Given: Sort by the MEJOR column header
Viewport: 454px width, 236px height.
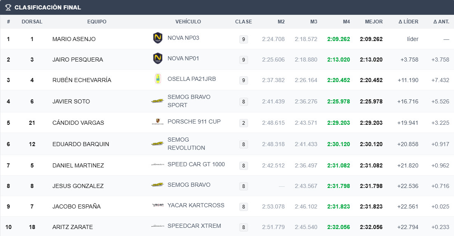Looking at the screenshot, I should [x=374, y=22].
